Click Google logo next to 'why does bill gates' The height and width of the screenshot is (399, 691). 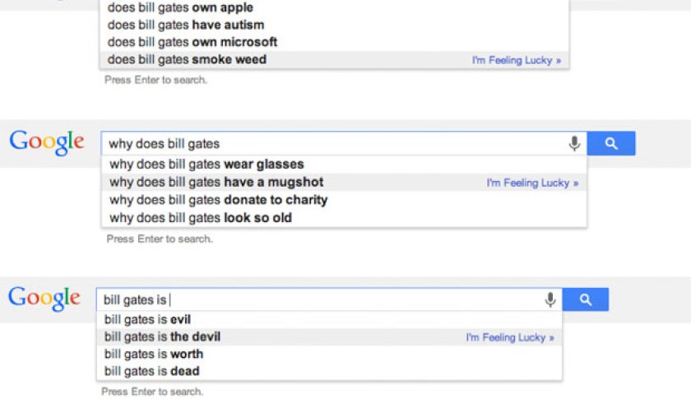[47, 142]
